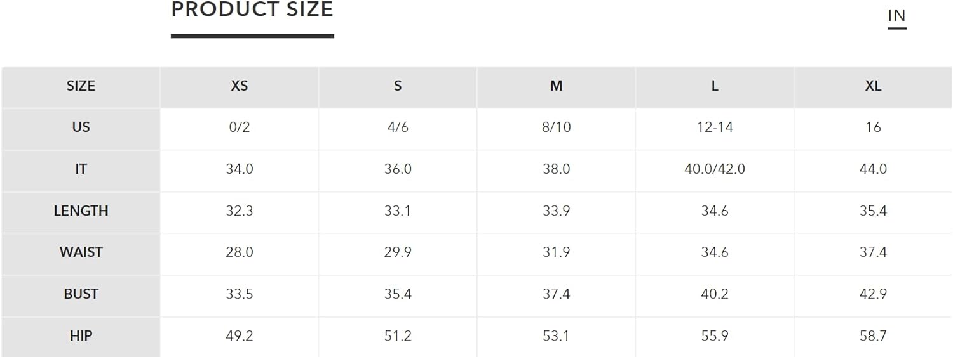
Task: Click the XL size column header
Action: (873, 86)
